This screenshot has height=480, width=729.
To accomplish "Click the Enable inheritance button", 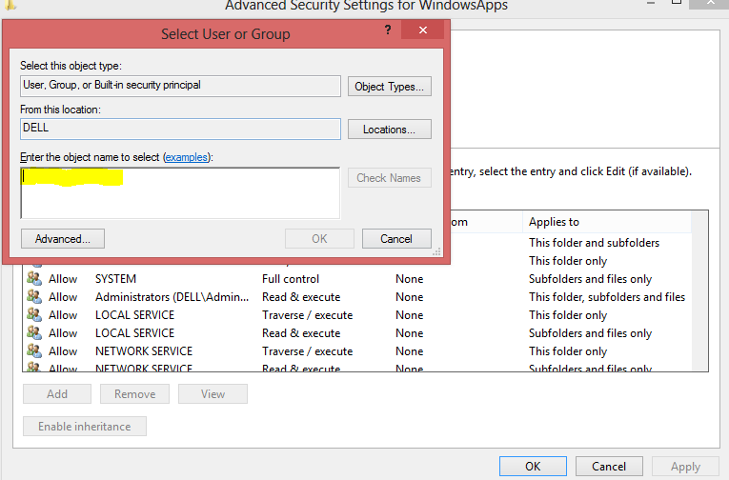I will point(85,427).
